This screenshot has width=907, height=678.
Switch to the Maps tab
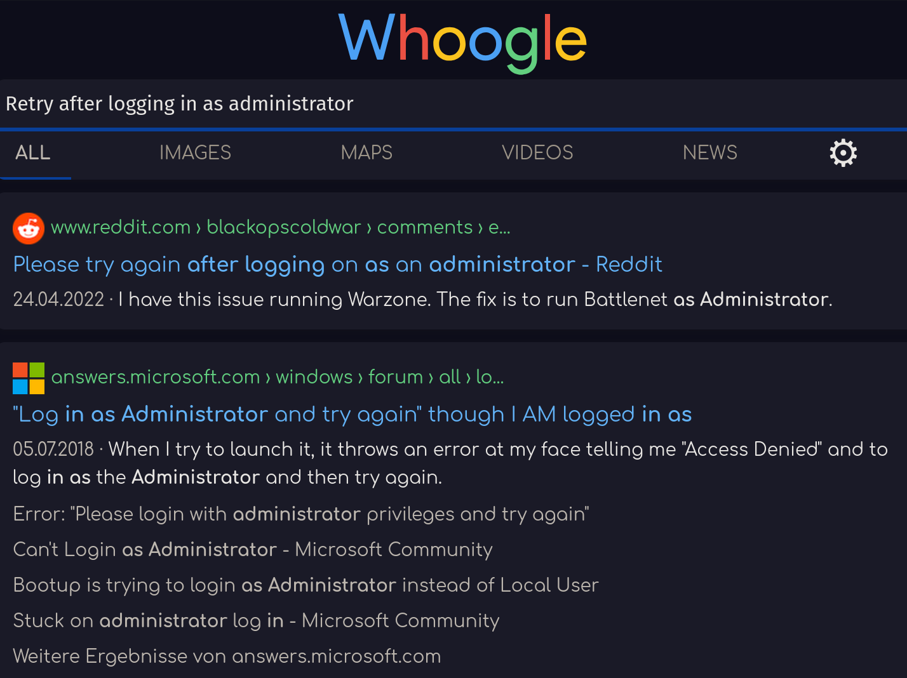point(366,153)
